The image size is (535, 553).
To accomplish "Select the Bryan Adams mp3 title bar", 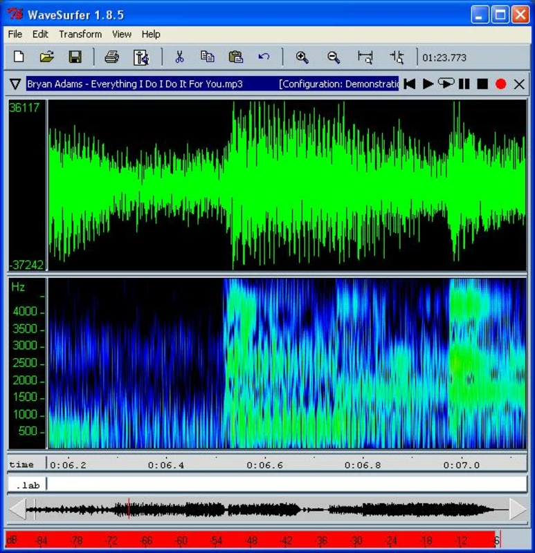I will [x=212, y=84].
